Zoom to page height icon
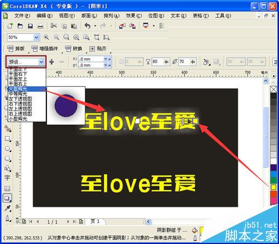The image size is (279, 244). click(107, 37)
